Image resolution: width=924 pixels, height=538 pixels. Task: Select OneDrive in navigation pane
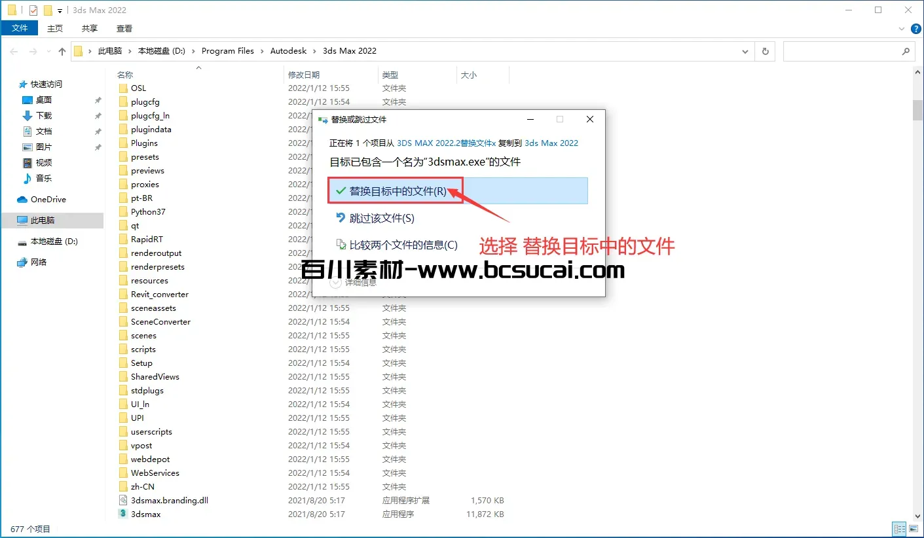coord(48,200)
